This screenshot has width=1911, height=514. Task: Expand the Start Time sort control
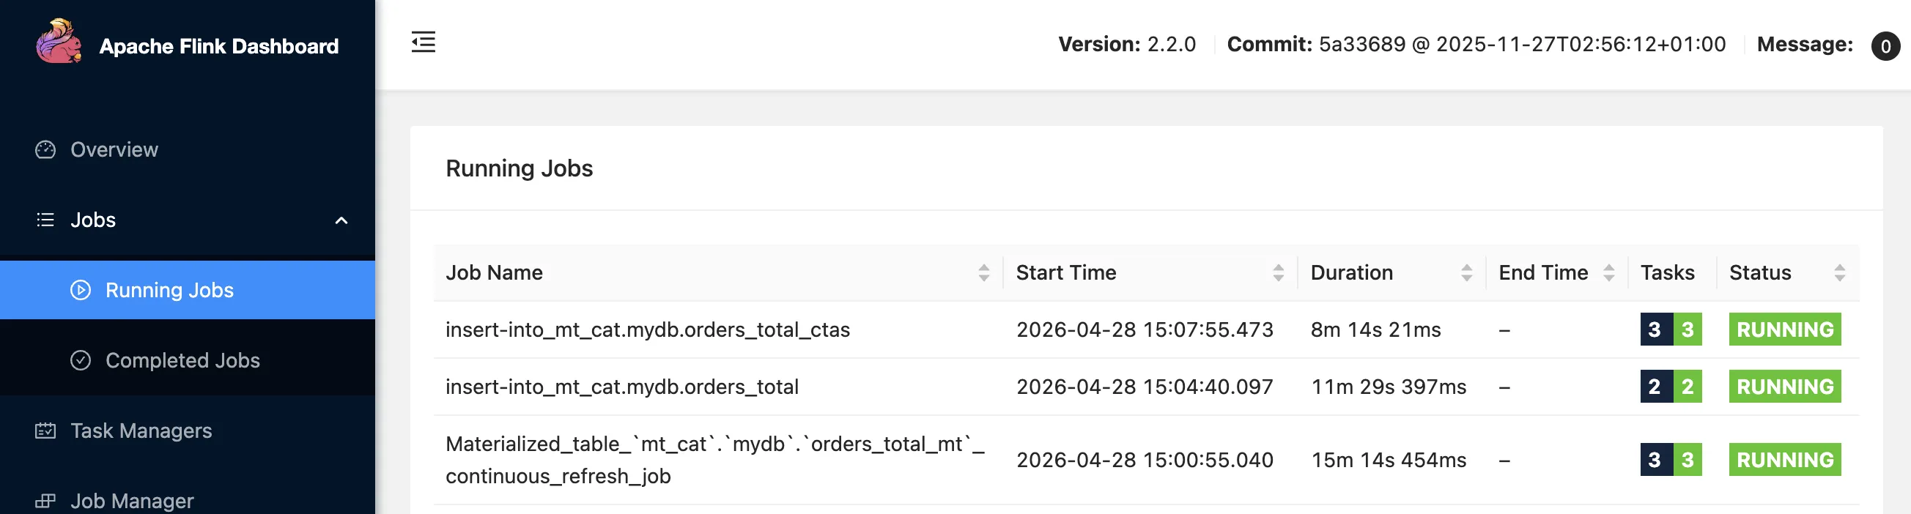point(1277,272)
